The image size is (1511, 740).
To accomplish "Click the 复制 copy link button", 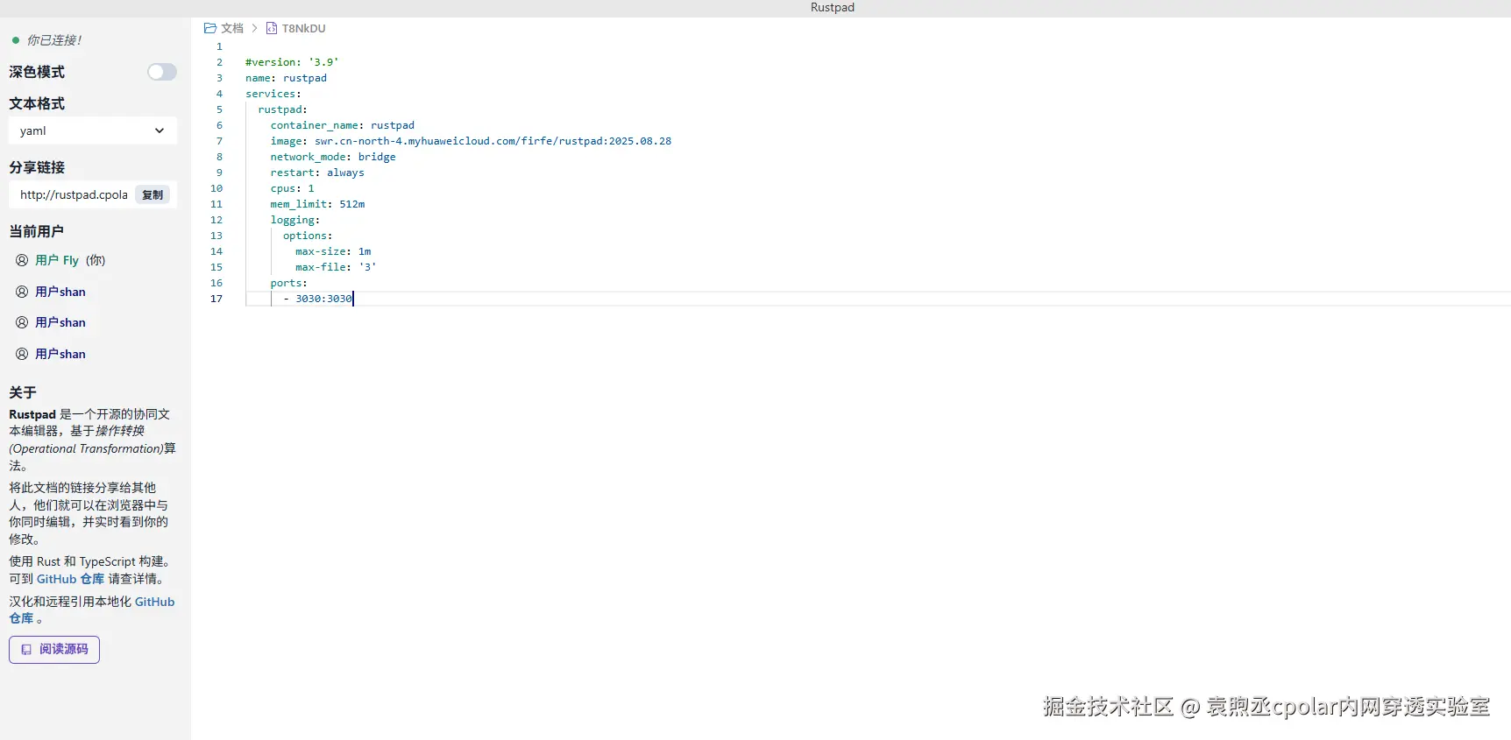I will pos(153,194).
